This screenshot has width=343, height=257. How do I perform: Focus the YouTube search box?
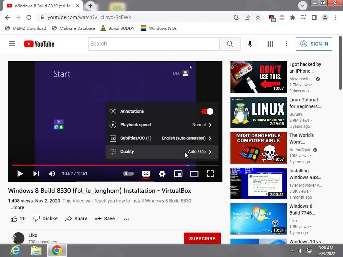coord(154,44)
